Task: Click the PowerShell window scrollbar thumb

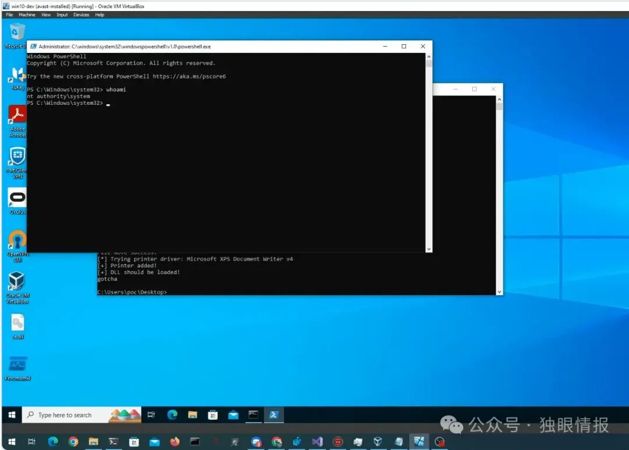Action: click(429, 64)
